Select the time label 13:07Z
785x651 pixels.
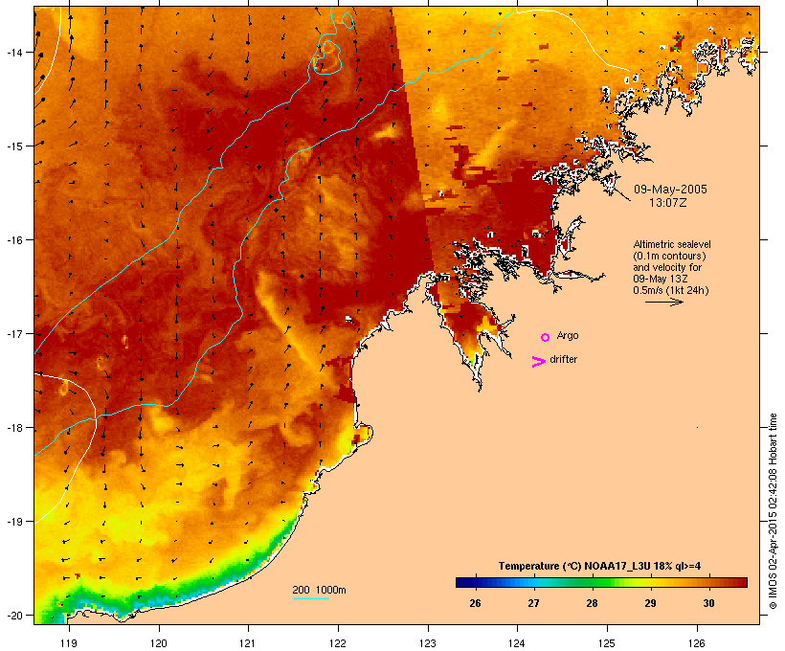[x=668, y=203]
